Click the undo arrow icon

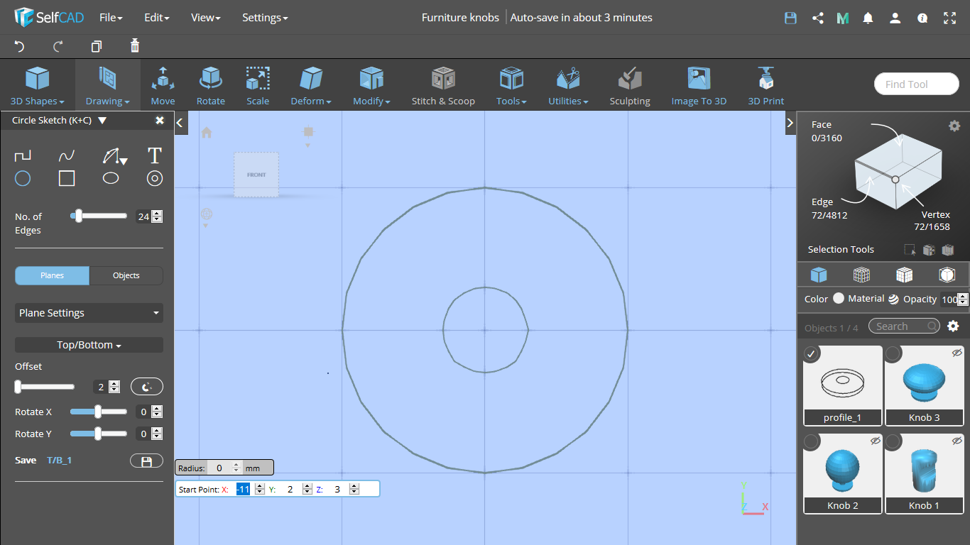coord(19,46)
